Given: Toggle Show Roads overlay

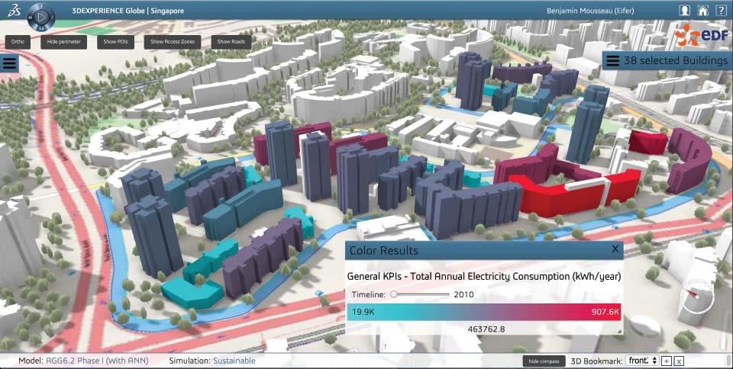Looking at the screenshot, I should (x=231, y=41).
